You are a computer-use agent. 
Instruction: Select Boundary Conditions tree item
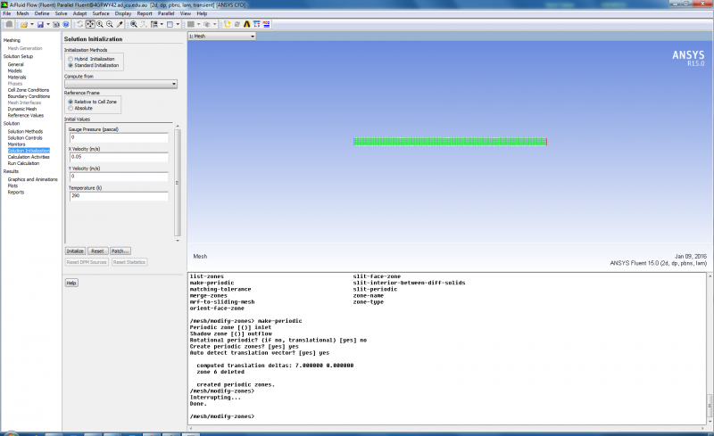29,96
